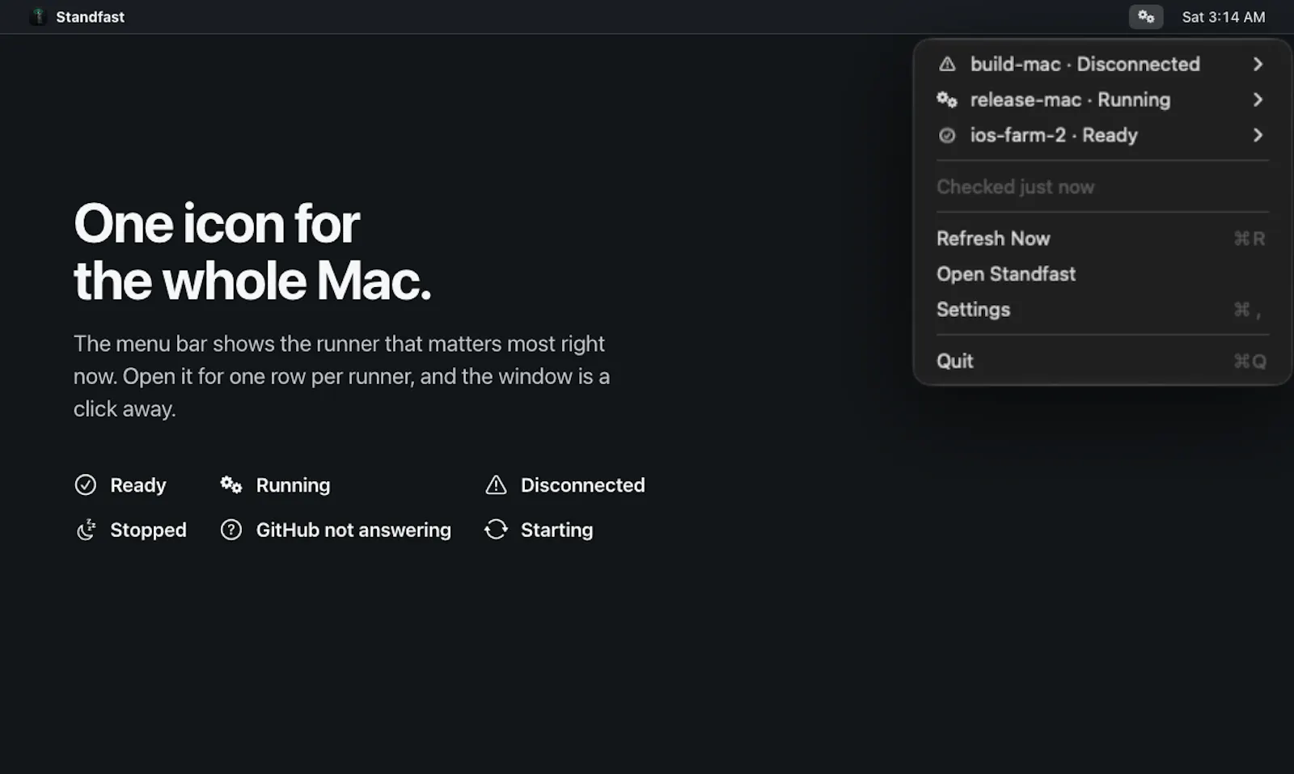Click the Standfast gears menu bar icon
The image size is (1294, 774).
[x=1146, y=17]
